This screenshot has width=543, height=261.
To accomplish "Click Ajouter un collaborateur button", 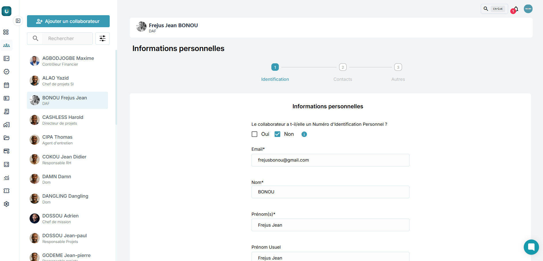I will click(68, 21).
